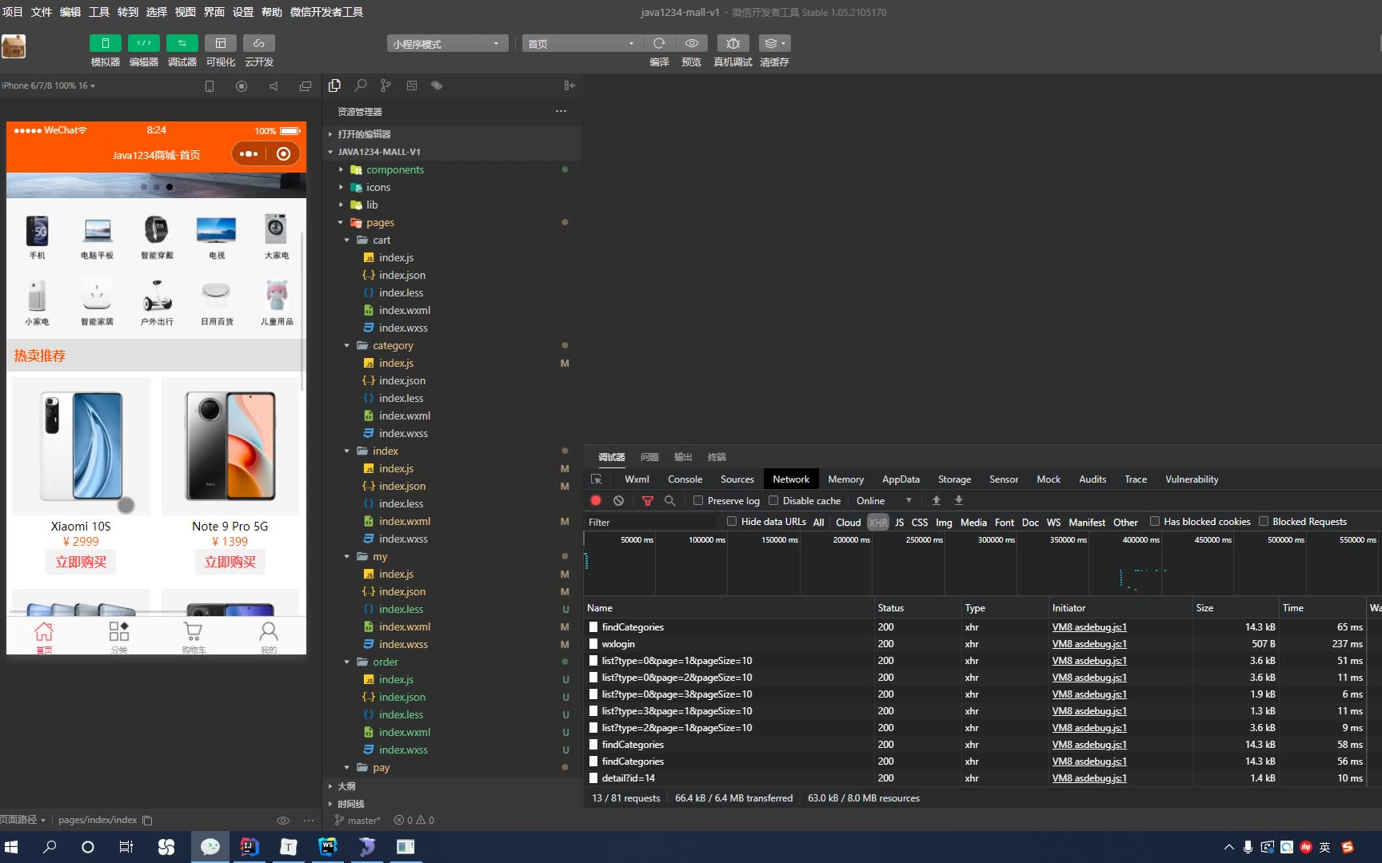Click the simulator rotate device icon

[x=210, y=86]
